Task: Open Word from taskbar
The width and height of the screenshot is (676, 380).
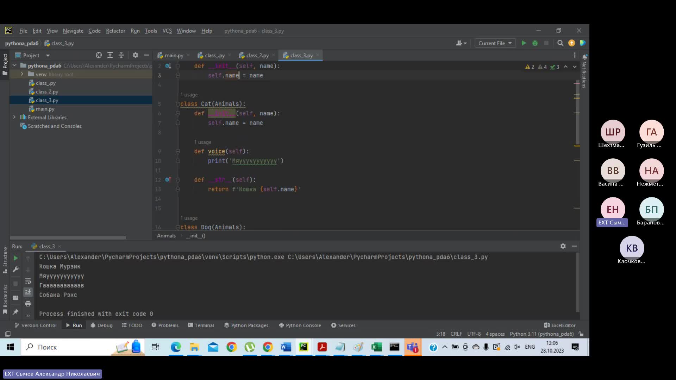Action: (286, 347)
